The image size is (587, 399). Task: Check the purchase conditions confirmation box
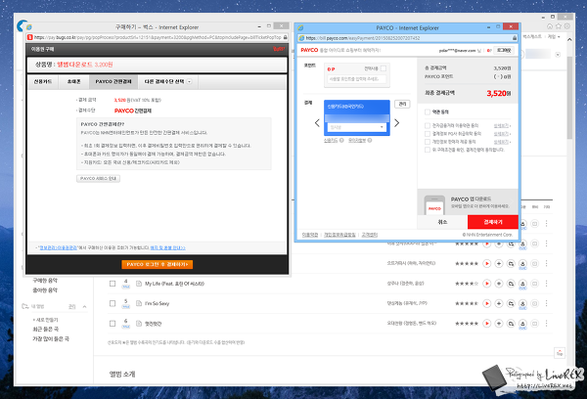(x=428, y=150)
